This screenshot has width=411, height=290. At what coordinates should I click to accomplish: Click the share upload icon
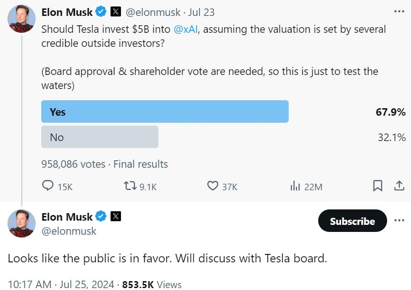399,186
